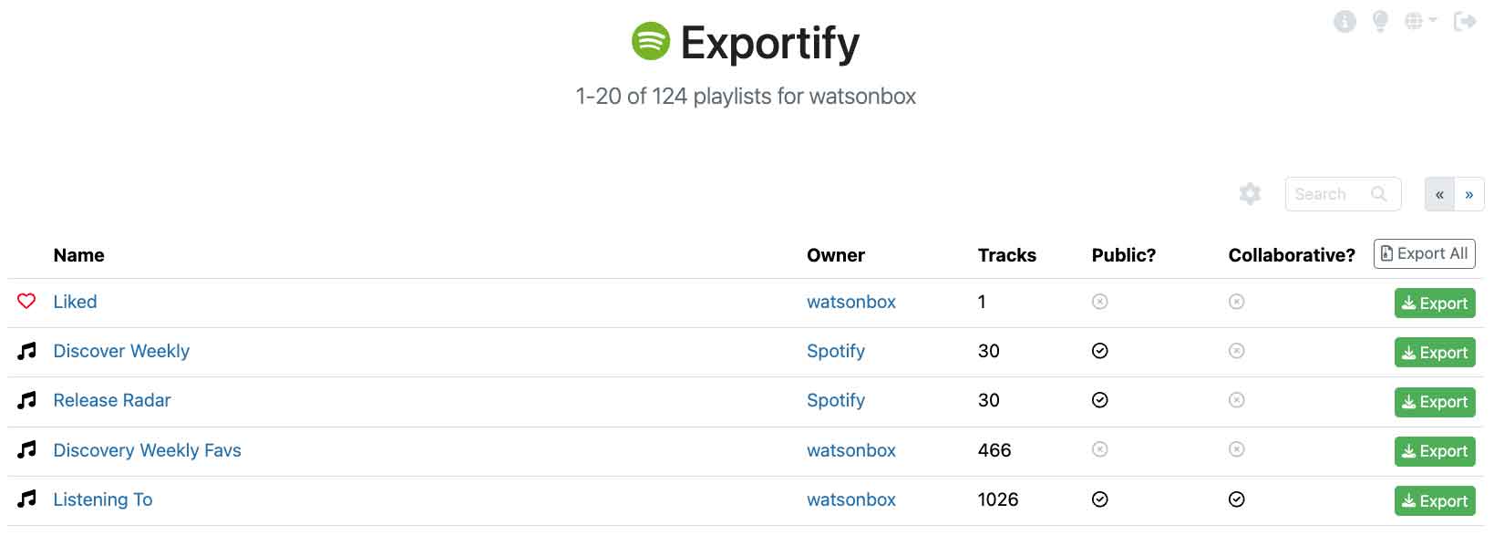Toggle the lightbulb theme icon
The width and height of the screenshot is (1494, 535).
pos(1380,21)
